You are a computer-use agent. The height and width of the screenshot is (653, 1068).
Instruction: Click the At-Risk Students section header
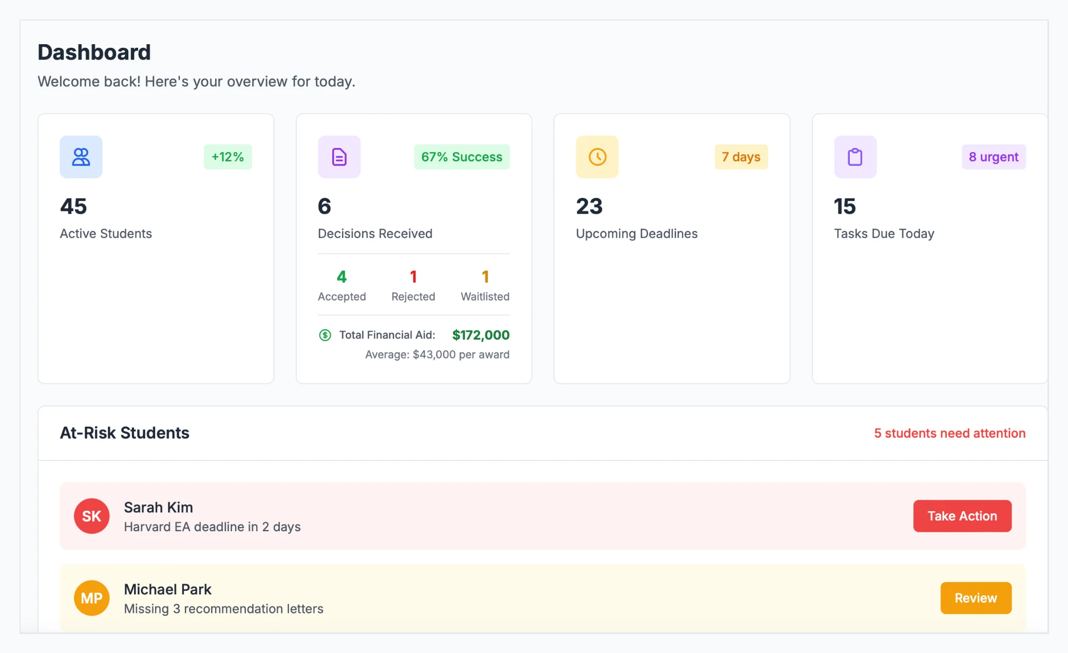(124, 433)
